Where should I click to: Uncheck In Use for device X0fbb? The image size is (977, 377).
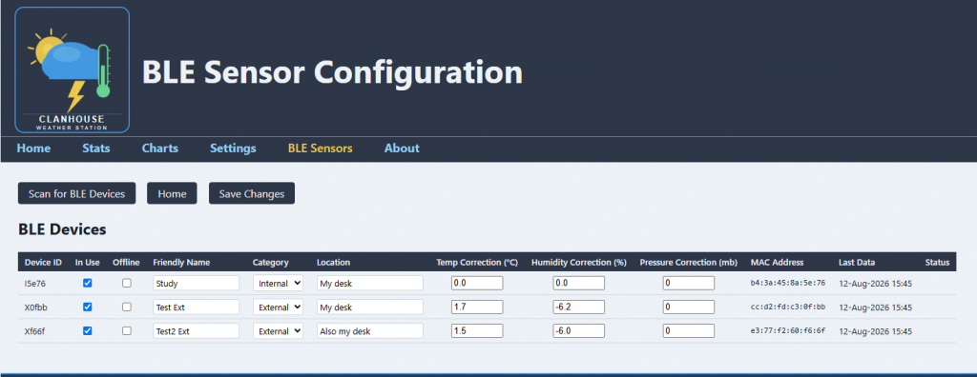pos(87,307)
